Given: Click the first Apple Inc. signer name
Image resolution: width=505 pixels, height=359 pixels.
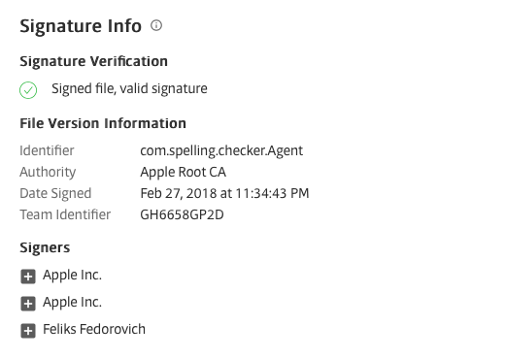Looking at the screenshot, I should (72, 276).
